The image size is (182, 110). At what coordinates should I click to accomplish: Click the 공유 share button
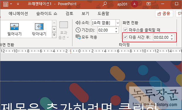pyautogui.click(x=164, y=14)
